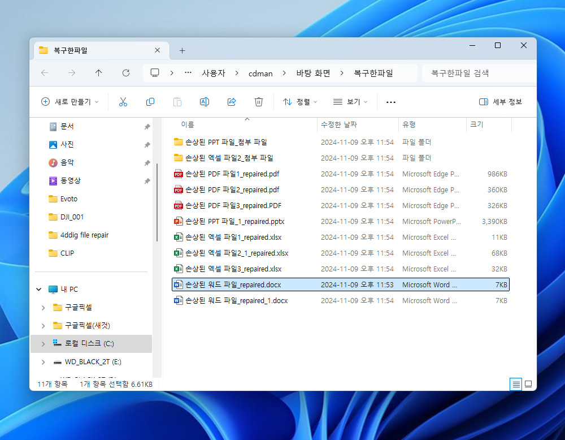
Task: Open the 보기 view dropdown
Action: coord(350,102)
